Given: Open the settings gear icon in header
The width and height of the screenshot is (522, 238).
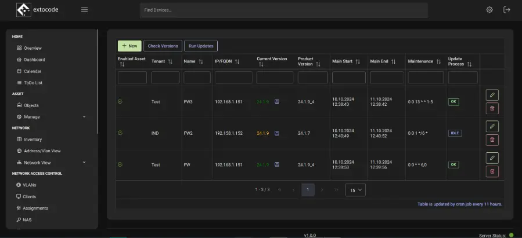Looking at the screenshot, I should click(x=489, y=10).
